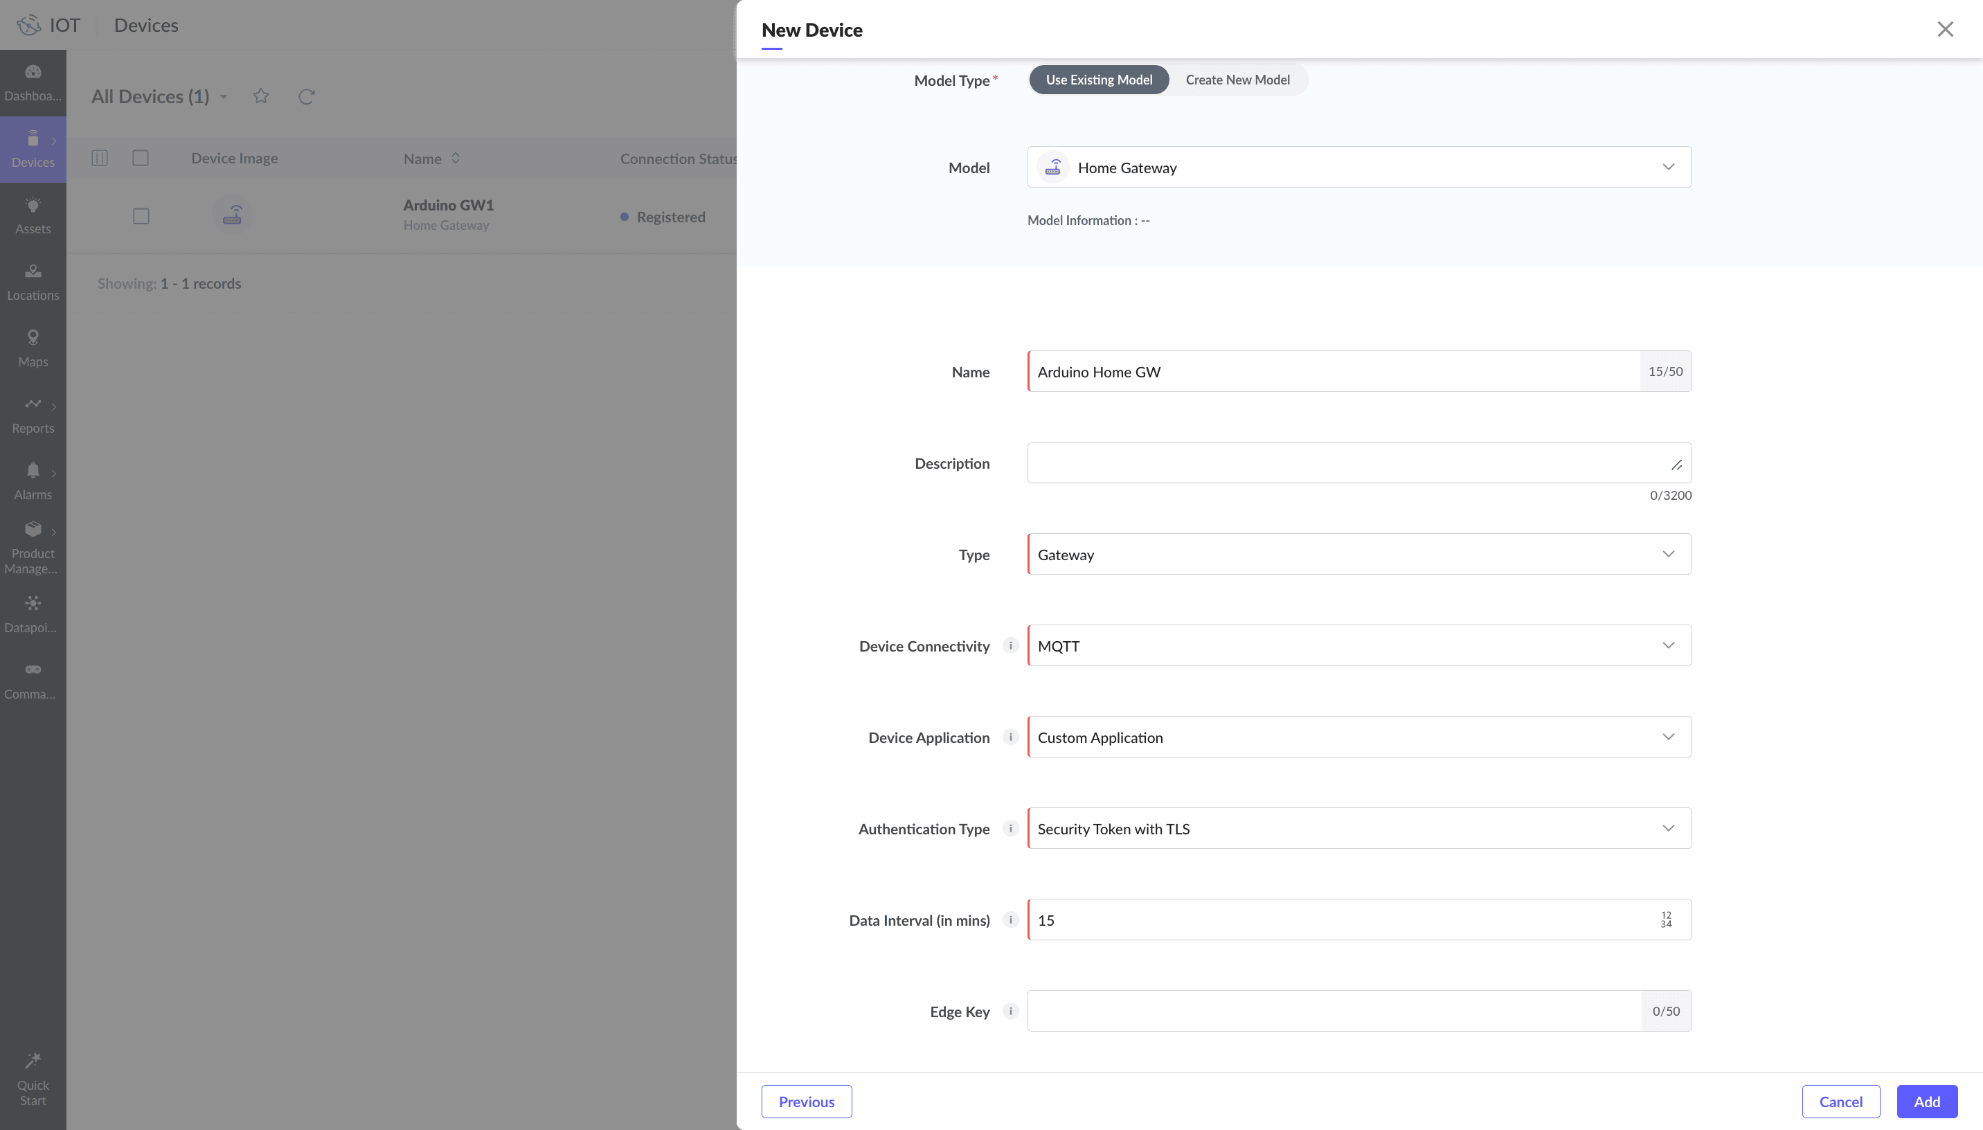The image size is (1983, 1130).
Task: Click the refresh devices icon
Action: click(x=307, y=96)
